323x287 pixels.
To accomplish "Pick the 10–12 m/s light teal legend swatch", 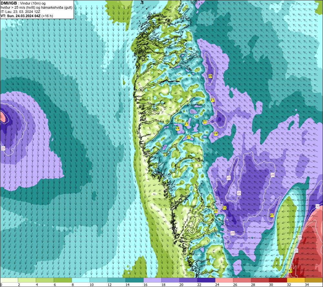I will click(x=99, y=280).
